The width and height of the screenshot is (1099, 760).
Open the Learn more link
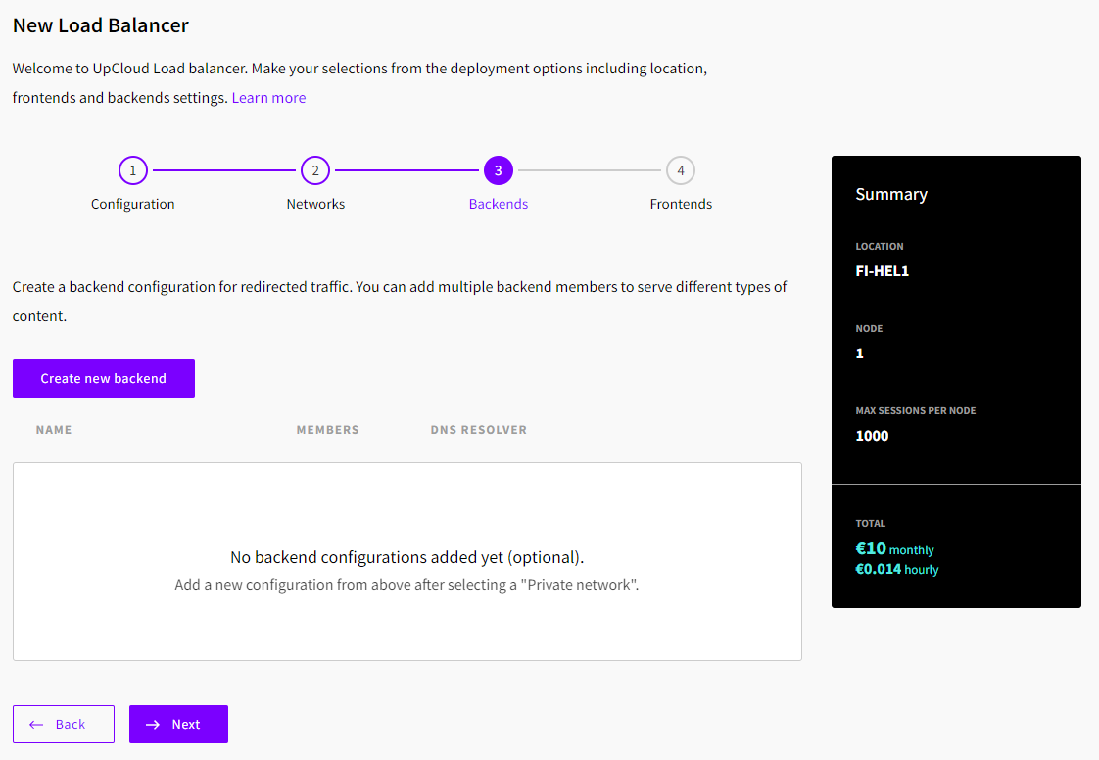[268, 98]
